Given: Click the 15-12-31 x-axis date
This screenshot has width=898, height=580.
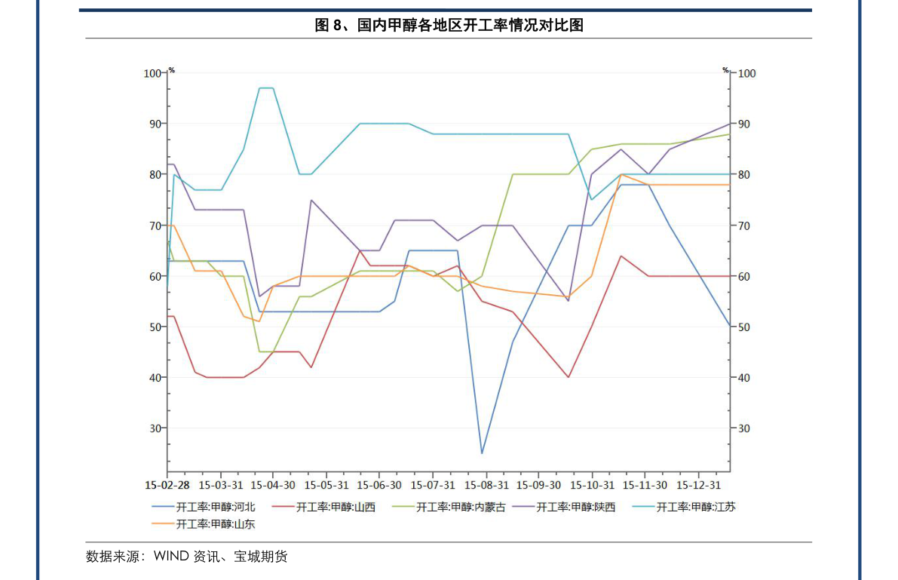Looking at the screenshot, I should tap(699, 485).
